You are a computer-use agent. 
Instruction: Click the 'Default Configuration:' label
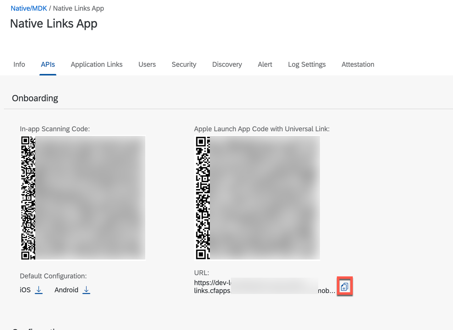coord(53,276)
